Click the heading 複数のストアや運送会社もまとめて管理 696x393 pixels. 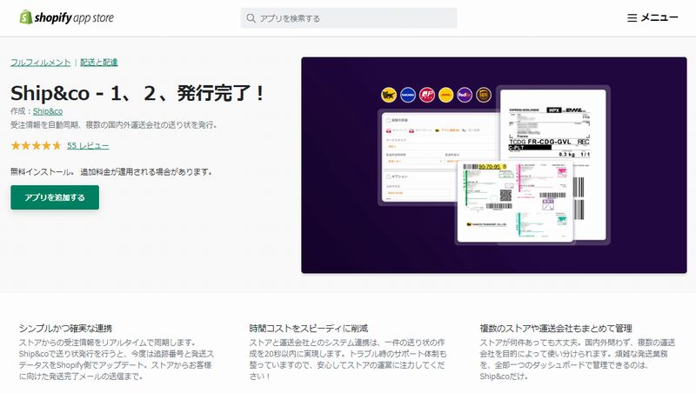556,329
